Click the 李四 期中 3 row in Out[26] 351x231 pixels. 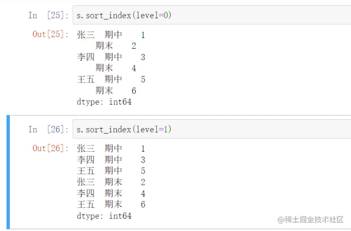[x=111, y=160]
